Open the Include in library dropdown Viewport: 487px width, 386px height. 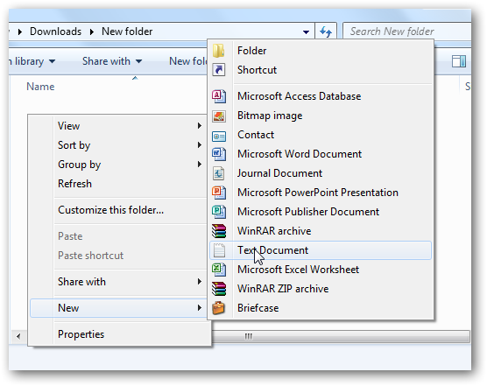tap(32, 61)
